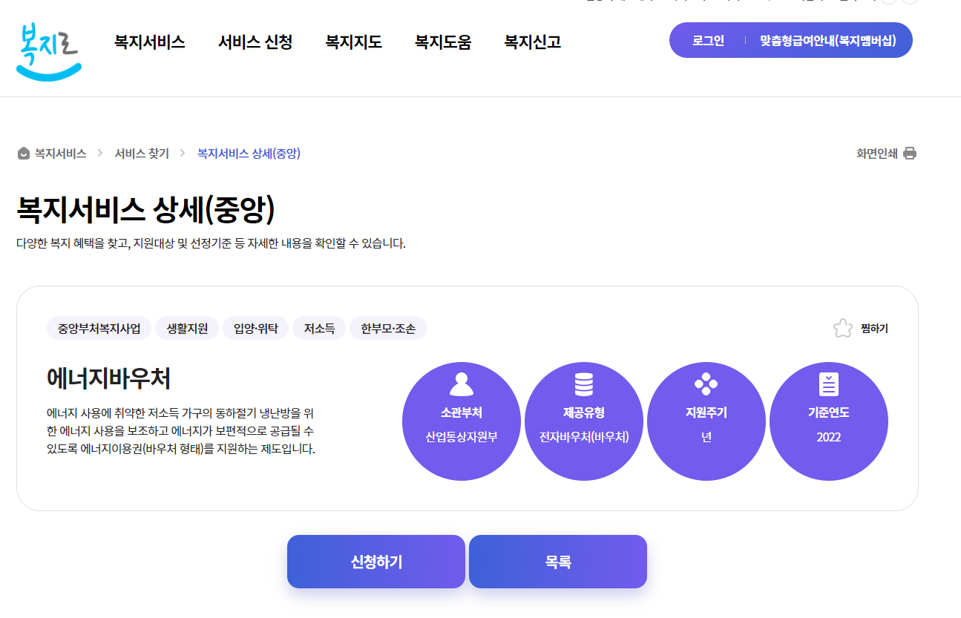Click the diamond cluster icon above 지원주기
Image resolution: width=961 pixels, height=618 pixels.
pyautogui.click(x=706, y=384)
